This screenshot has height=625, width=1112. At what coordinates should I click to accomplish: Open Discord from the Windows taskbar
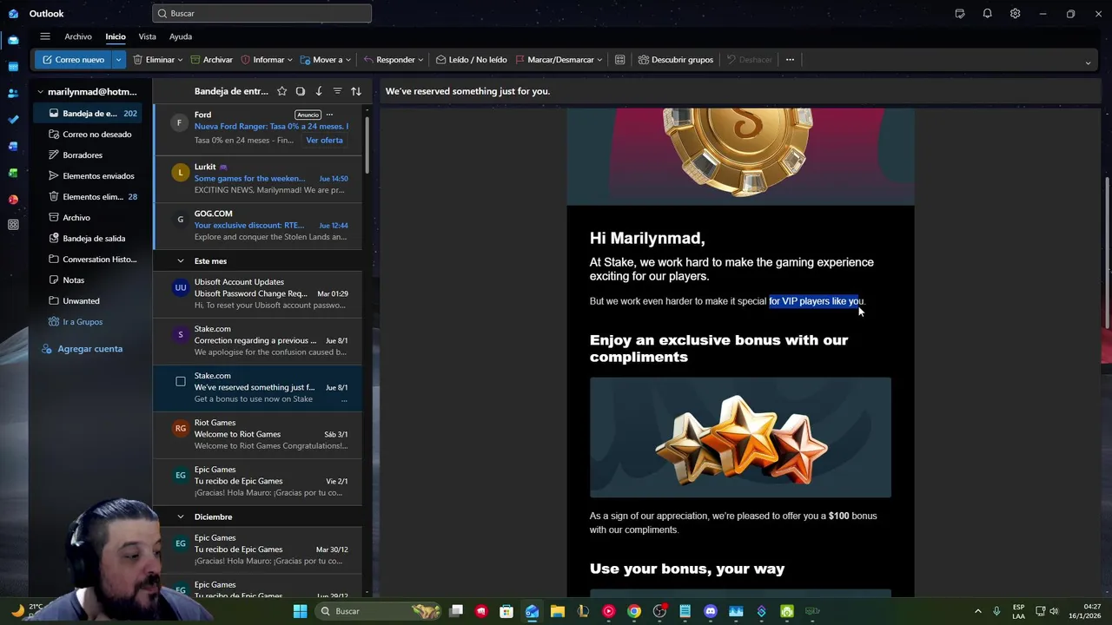[x=711, y=611]
